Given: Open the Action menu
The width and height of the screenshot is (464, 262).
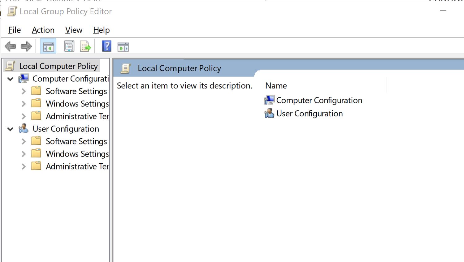Looking at the screenshot, I should click(x=43, y=30).
